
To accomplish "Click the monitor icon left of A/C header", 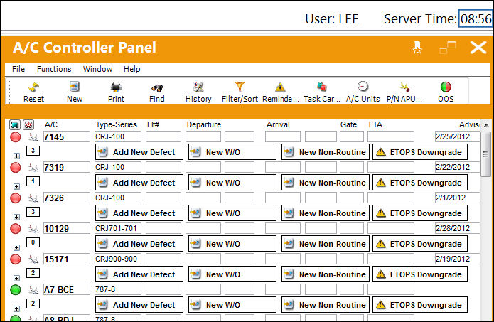I will coord(15,125).
